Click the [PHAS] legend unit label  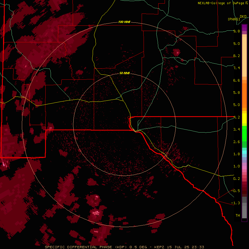pos(234,19)
